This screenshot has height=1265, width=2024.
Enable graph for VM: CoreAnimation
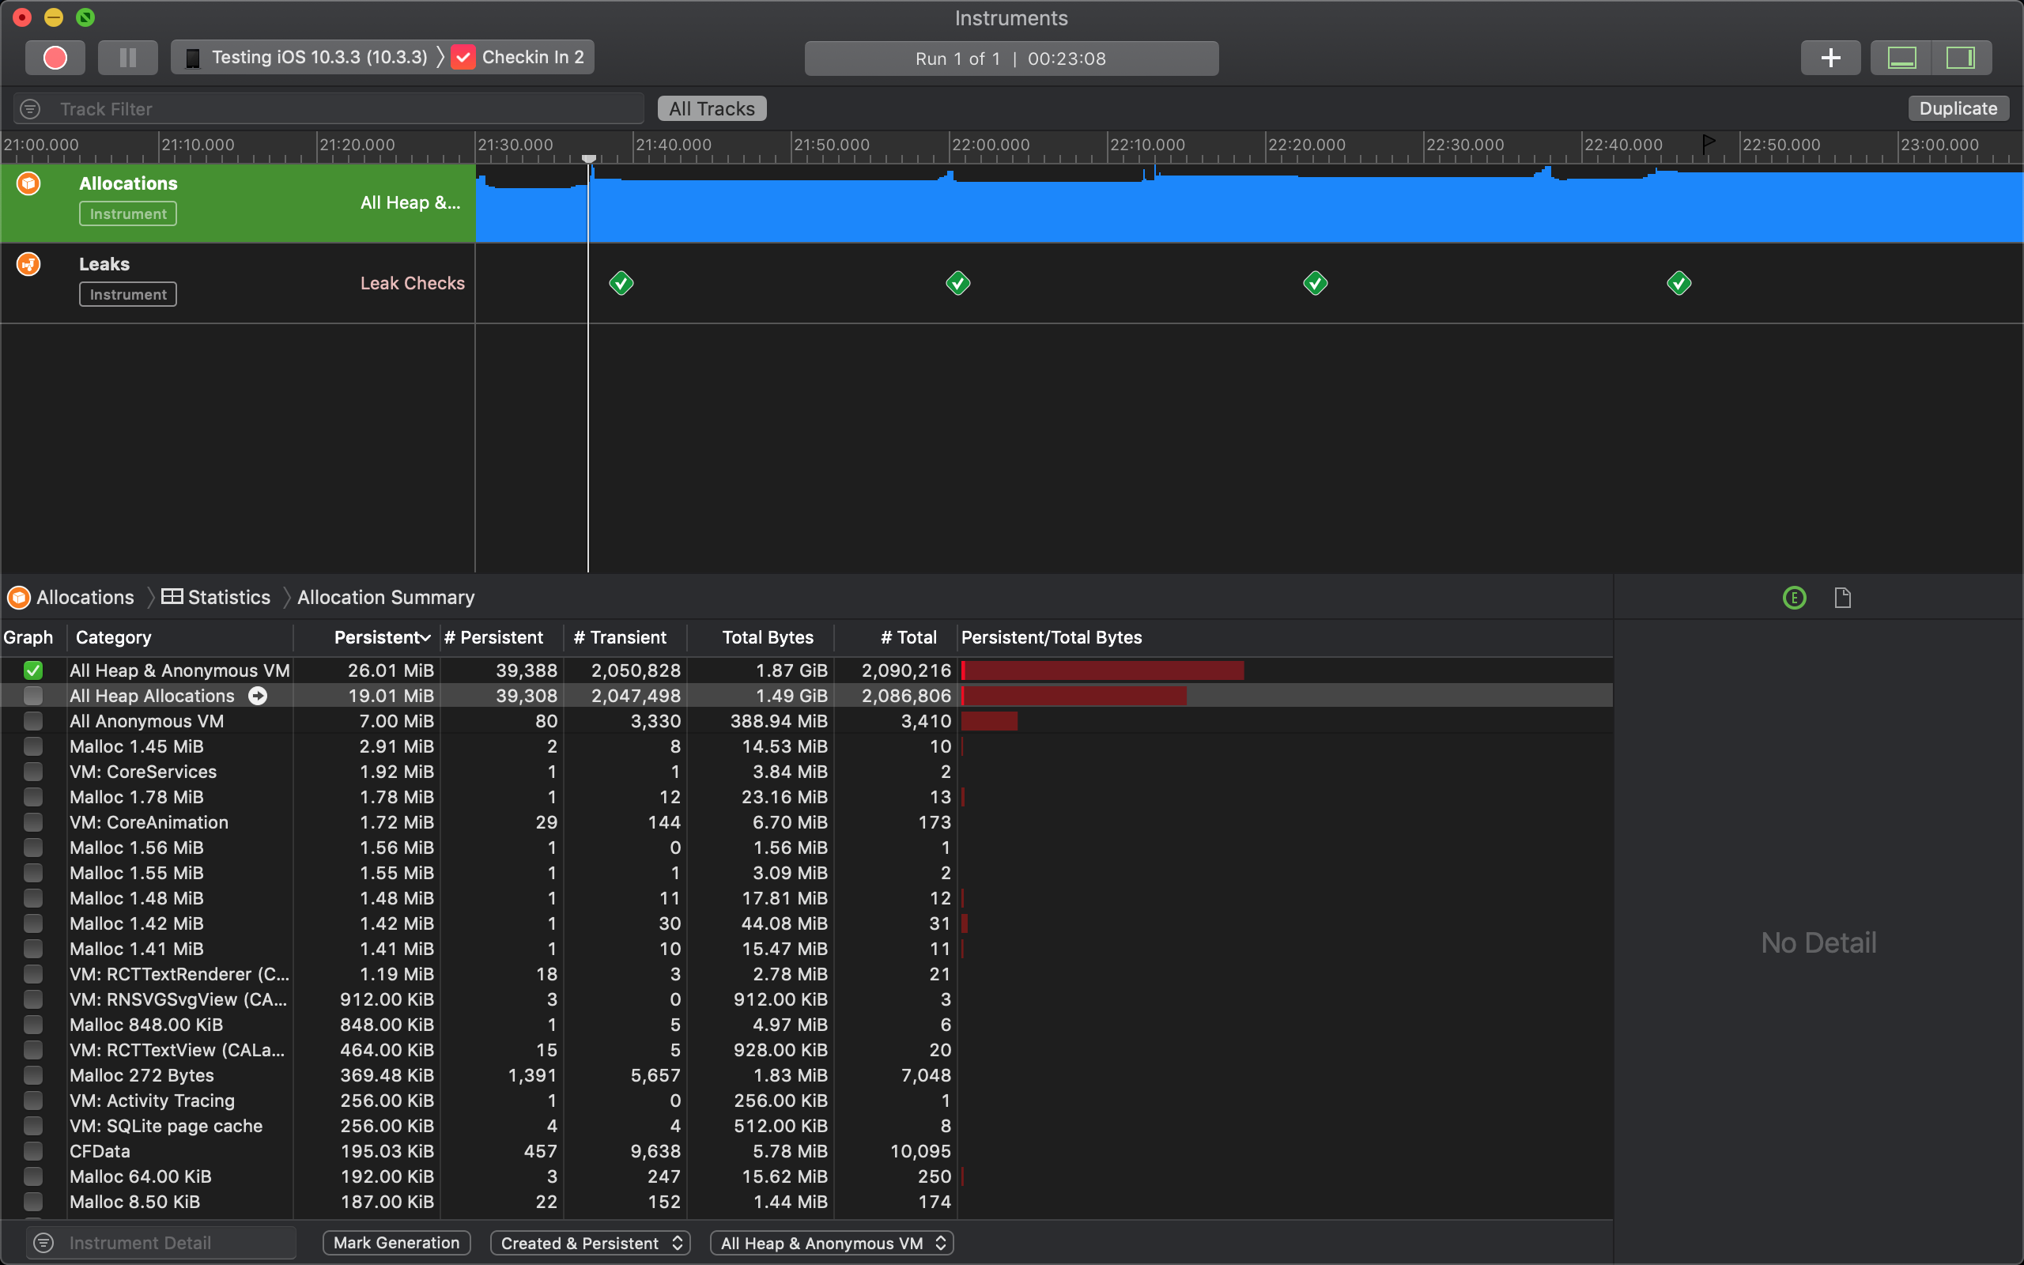[33, 822]
